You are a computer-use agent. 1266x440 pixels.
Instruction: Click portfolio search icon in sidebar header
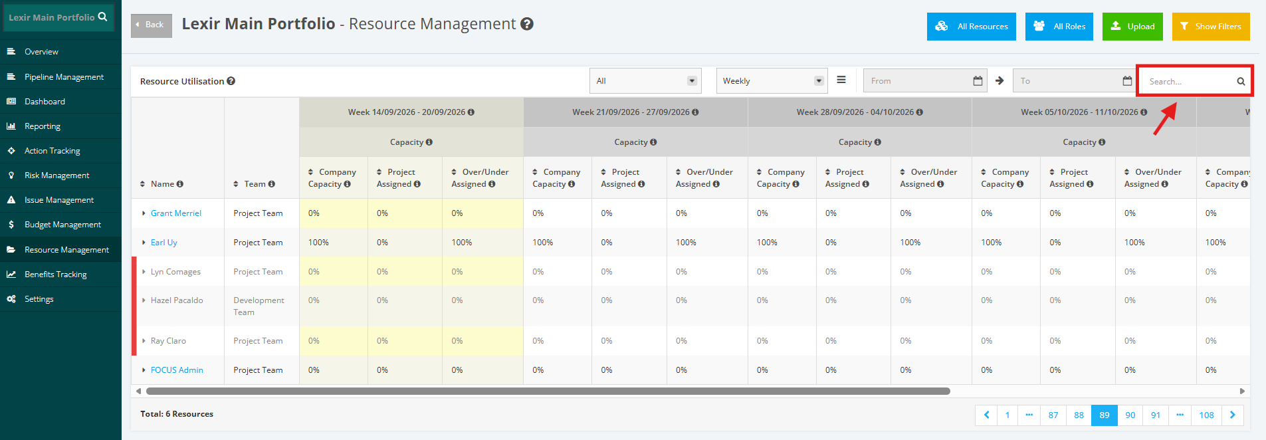pos(102,17)
